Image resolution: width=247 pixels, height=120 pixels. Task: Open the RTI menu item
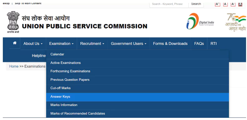coord(214,44)
